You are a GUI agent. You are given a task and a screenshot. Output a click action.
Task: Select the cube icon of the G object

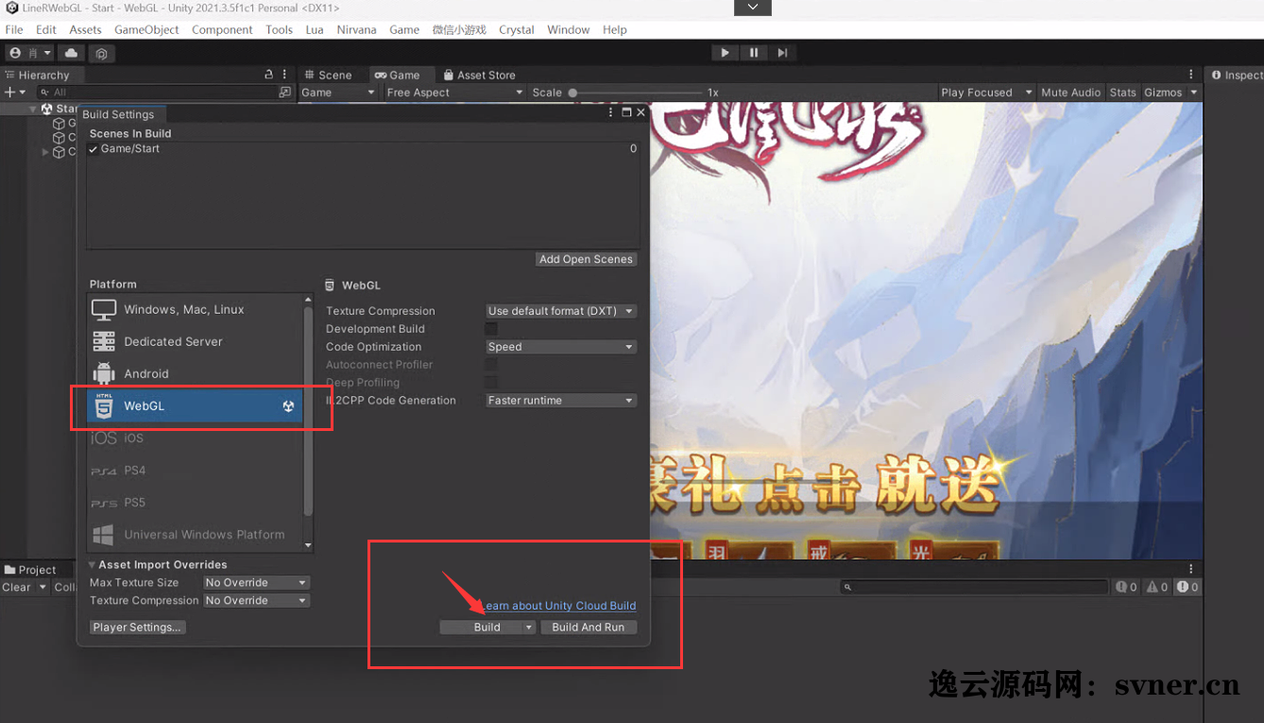tap(59, 123)
